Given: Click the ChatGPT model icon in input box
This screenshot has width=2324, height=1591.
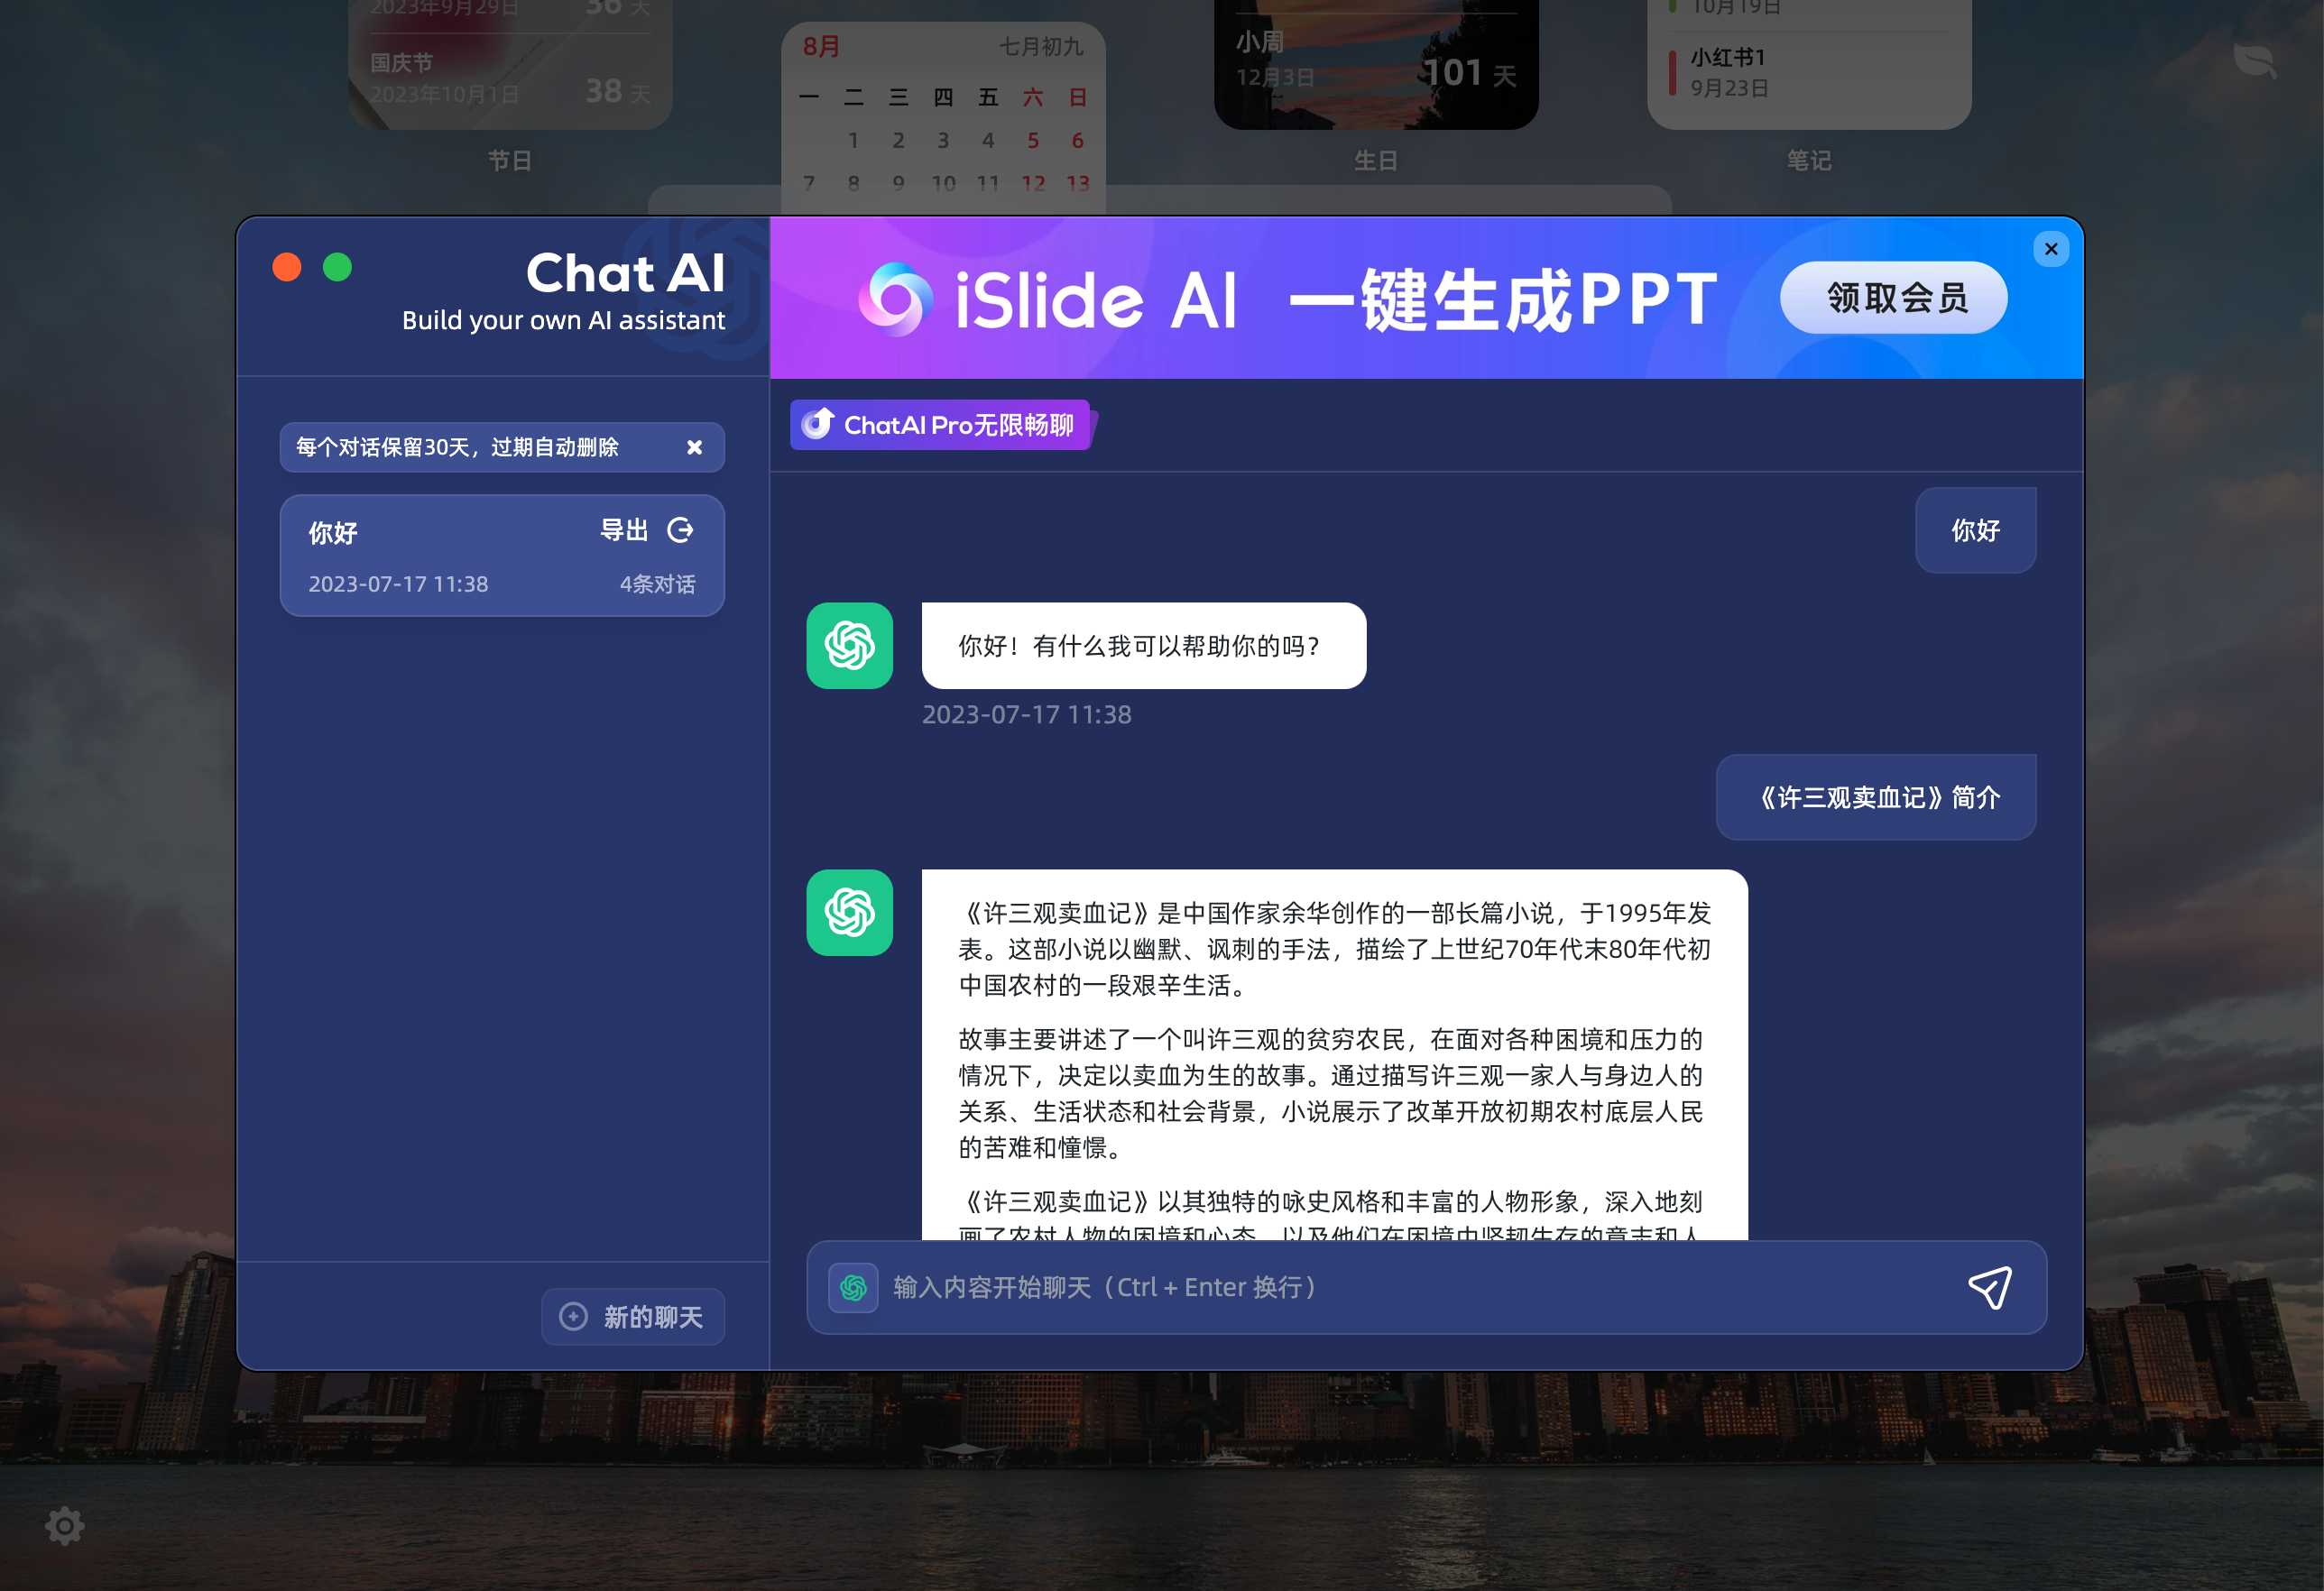Looking at the screenshot, I should [x=853, y=1287].
